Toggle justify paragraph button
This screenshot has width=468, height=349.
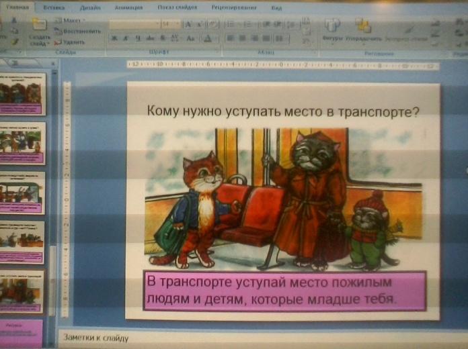tap(266, 38)
